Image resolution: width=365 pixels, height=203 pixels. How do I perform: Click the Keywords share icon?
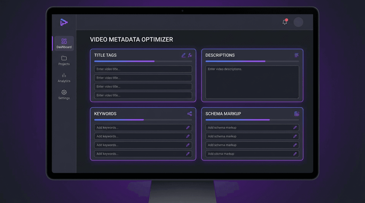(x=189, y=114)
